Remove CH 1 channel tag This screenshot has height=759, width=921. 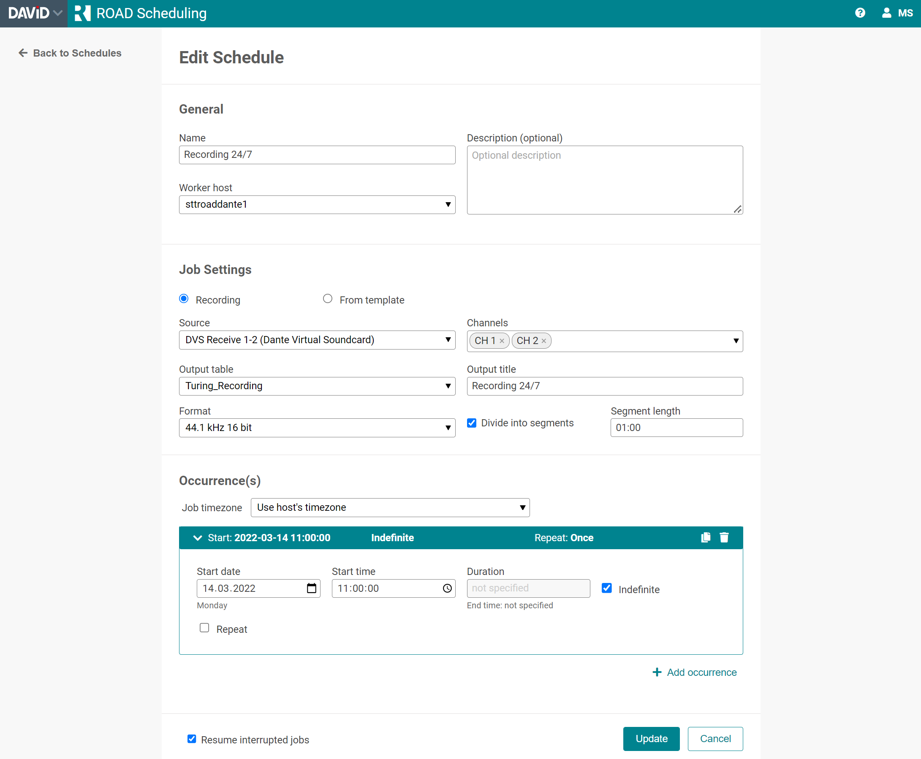click(502, 341)
